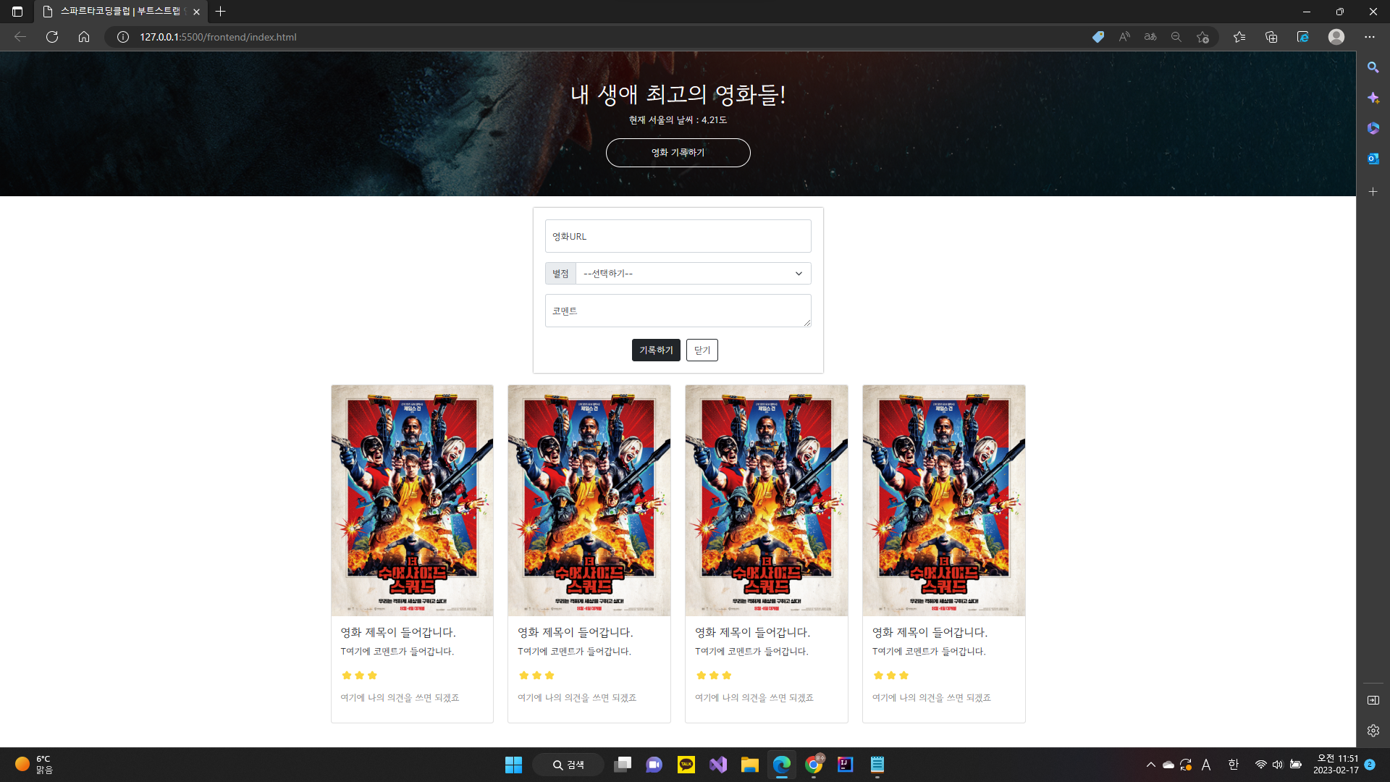Open the taskbar weather widget

(x=34, y=765)
